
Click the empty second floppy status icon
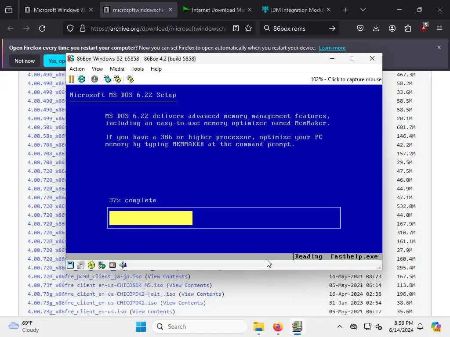(81, 265)
